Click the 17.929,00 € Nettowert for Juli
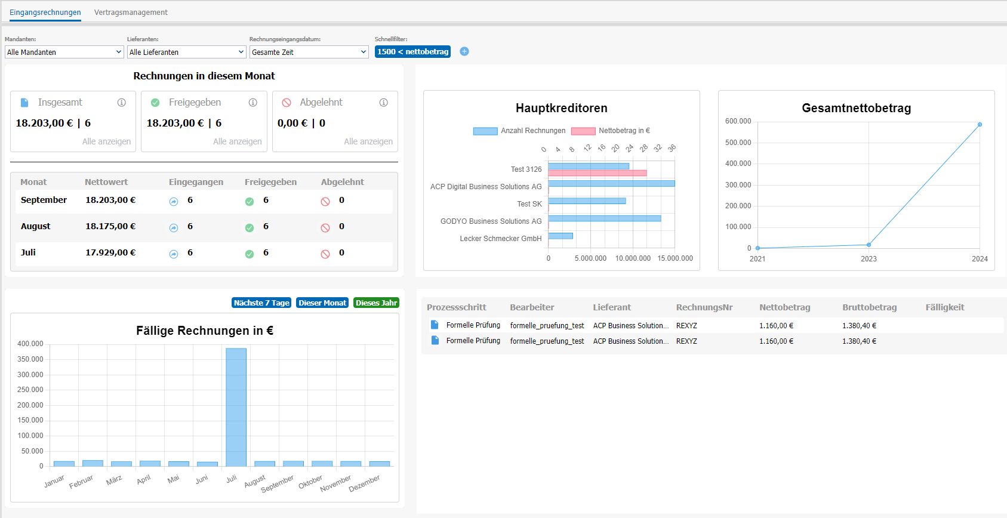1007x518 pixels. point(110,252)
